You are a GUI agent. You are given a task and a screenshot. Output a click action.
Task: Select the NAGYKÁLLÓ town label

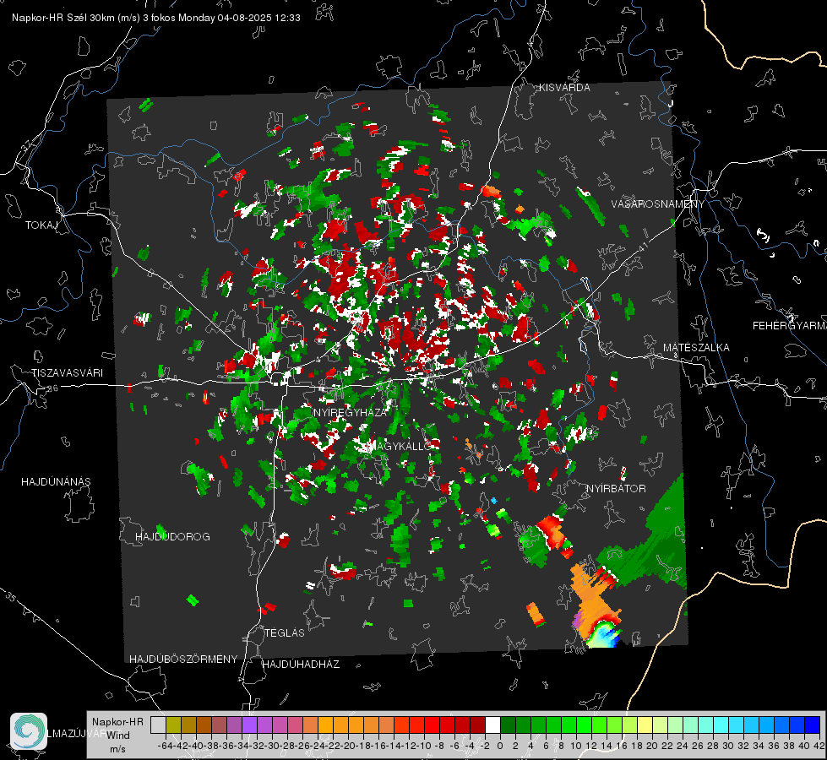(400, 446)
